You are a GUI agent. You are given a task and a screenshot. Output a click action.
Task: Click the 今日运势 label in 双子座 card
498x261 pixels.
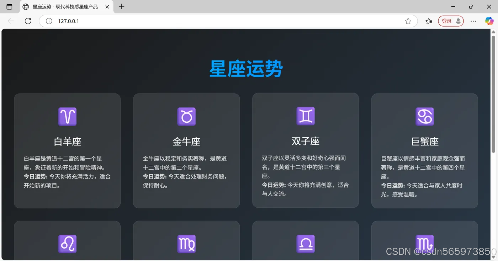coord(274,185)
